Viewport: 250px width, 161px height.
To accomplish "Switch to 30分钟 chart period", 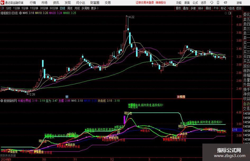I will pyautogui.click(x=44, y=8).
